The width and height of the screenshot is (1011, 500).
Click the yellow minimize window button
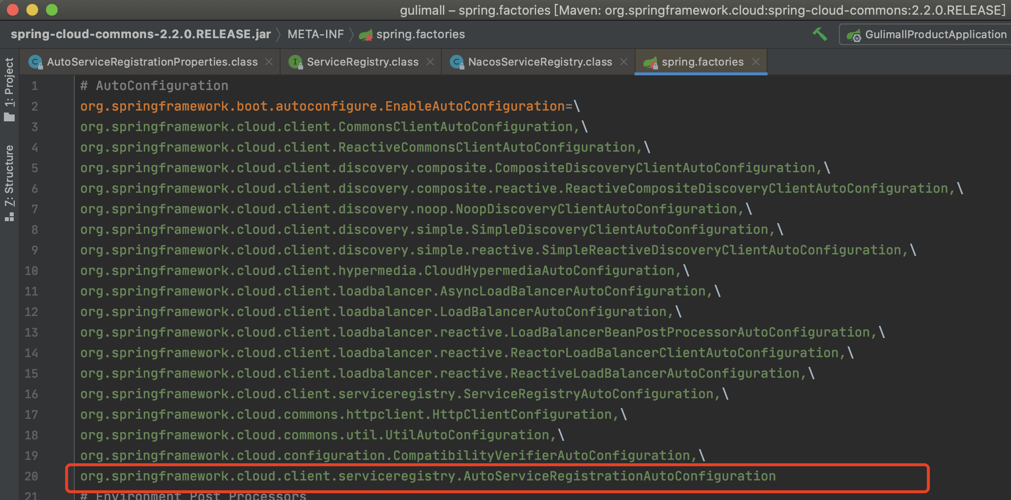click(32, 10)
